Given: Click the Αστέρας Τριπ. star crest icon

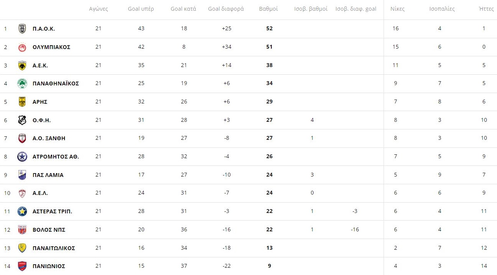Looking at the screenshot, I should tap(22, 211).
